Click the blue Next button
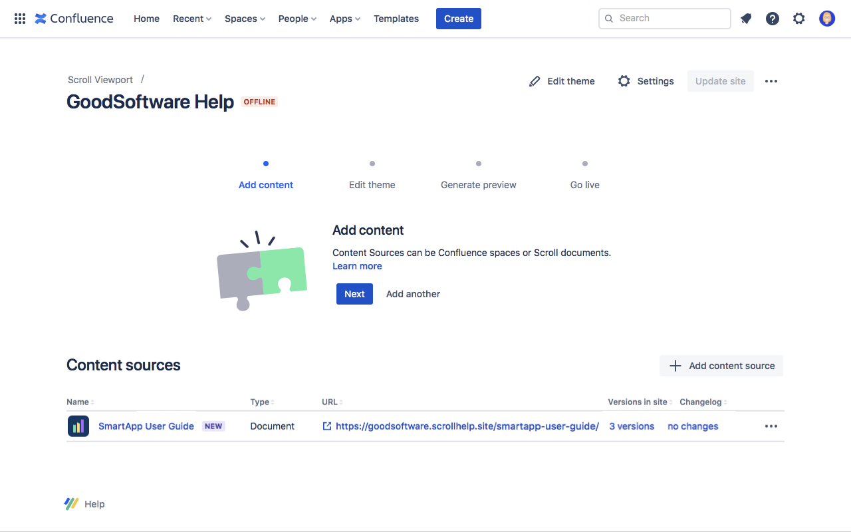Screen dimensions: 851x532 click(354, 294)
